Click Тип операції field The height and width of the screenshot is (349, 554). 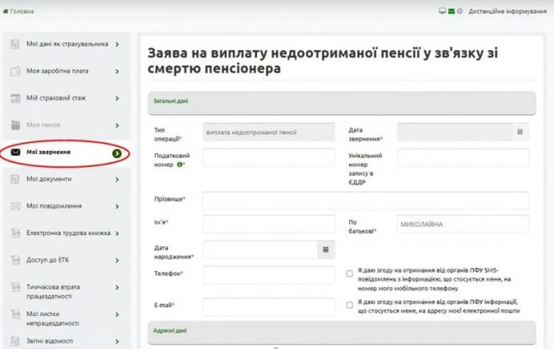point(268,132)
